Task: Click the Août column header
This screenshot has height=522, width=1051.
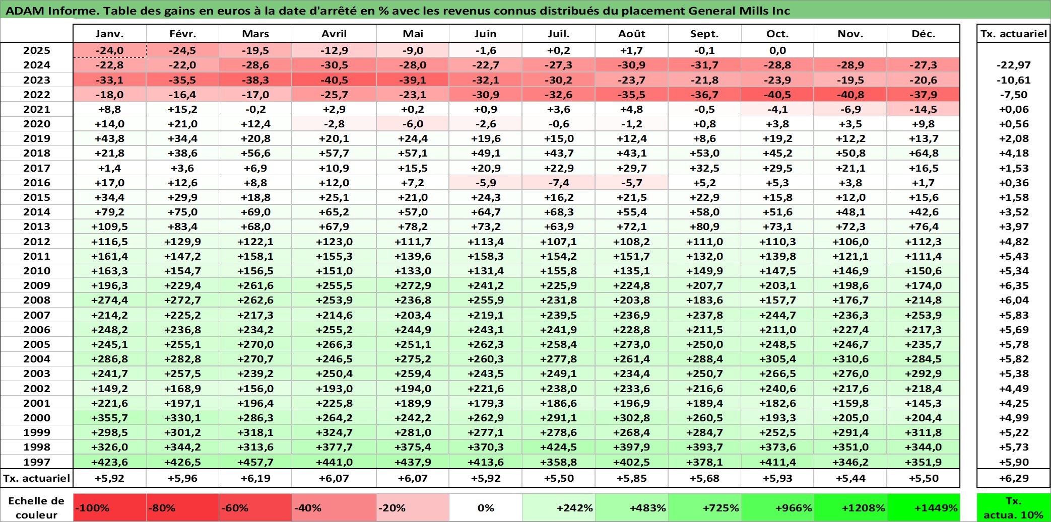Action: [631, 34]
